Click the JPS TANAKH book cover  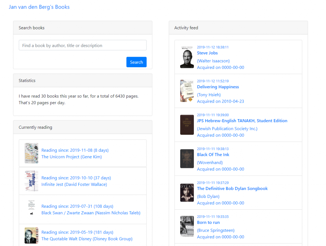pos(187,125)
